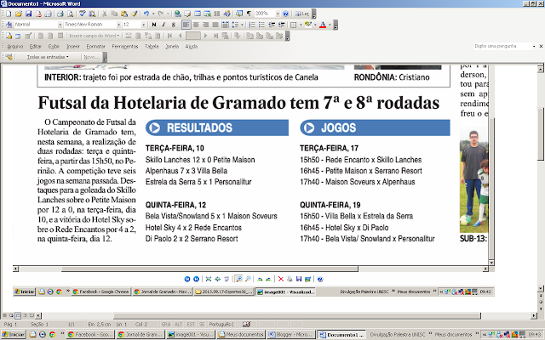Toggle italic formatting
The image size is (545, 340).
[163, 25]
